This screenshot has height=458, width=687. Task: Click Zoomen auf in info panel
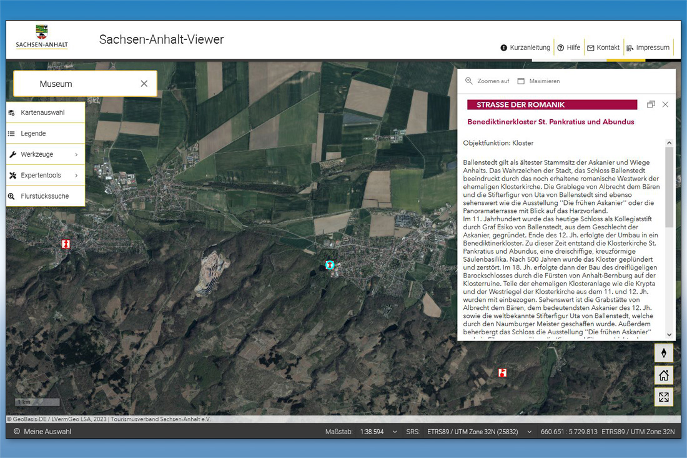[487, 81]
